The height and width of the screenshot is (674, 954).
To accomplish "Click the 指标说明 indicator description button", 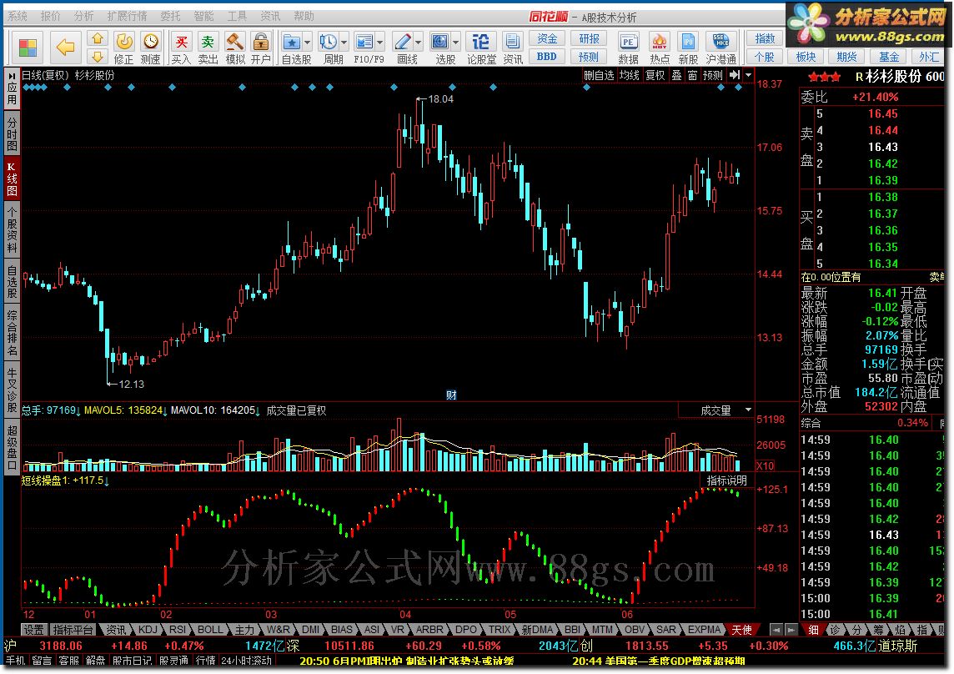I will tap(727, 480).
